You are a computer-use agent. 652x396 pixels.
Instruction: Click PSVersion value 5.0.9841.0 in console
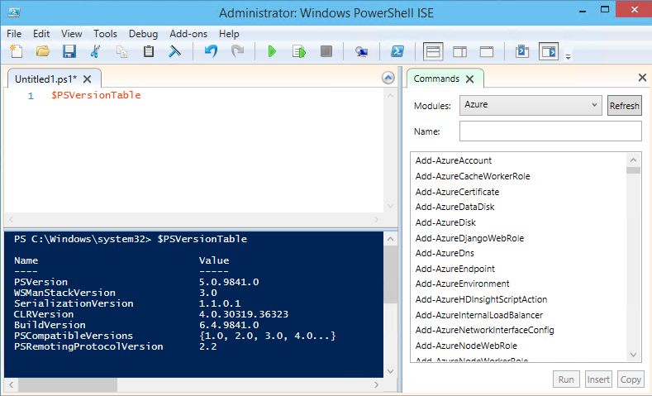[229, 282]
